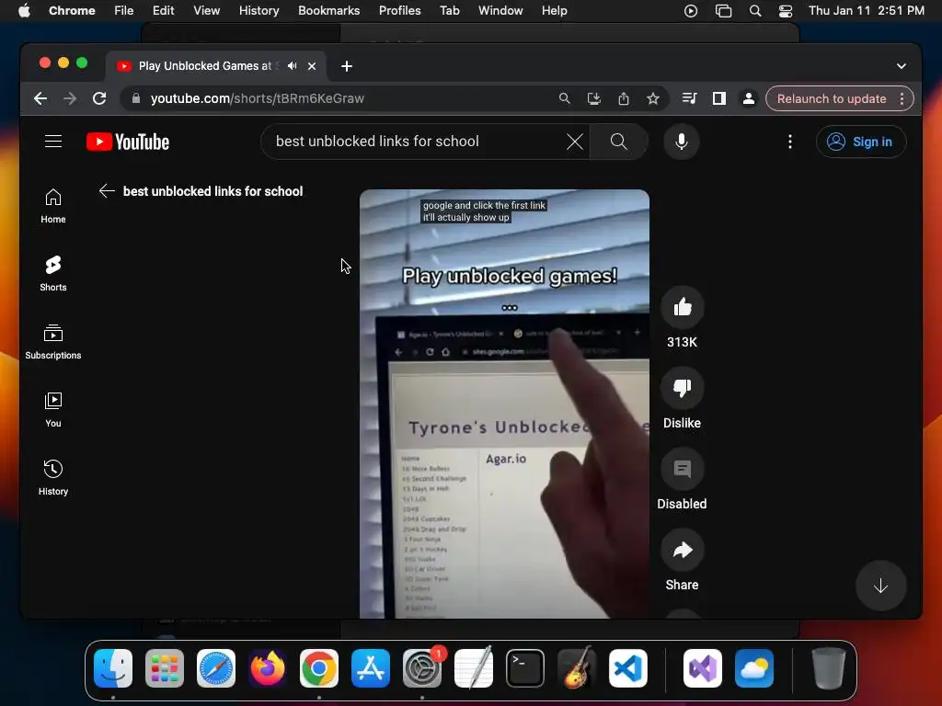Viewport: 942px width, 706px height.
Task: Open the App Store from the Dock
Action: (371, 668)
